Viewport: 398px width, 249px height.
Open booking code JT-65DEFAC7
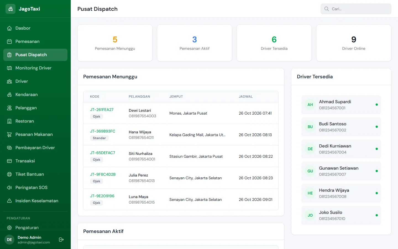(x=103, y=153)
